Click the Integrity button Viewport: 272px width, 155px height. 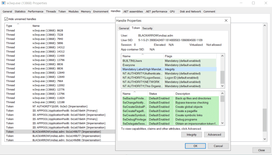click(191, 135)
